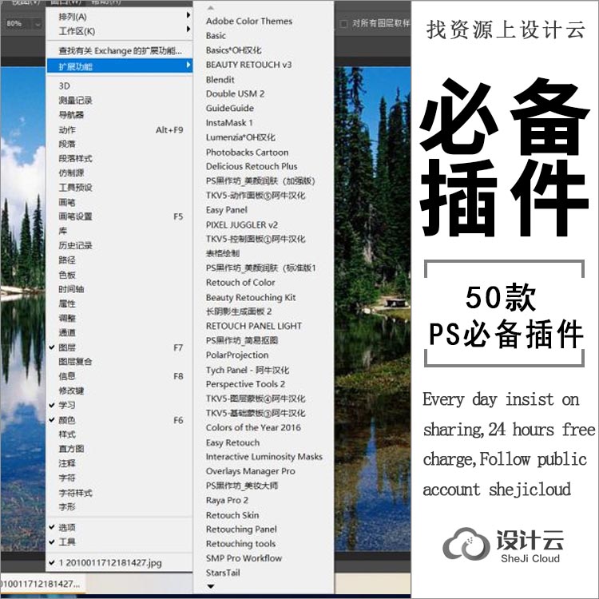Open the highlighted 扩展功能 submenu

[x=120, y=66]
